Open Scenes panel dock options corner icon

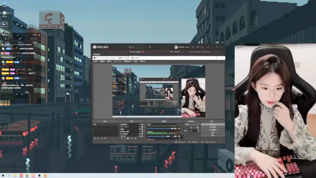(118, 121)
